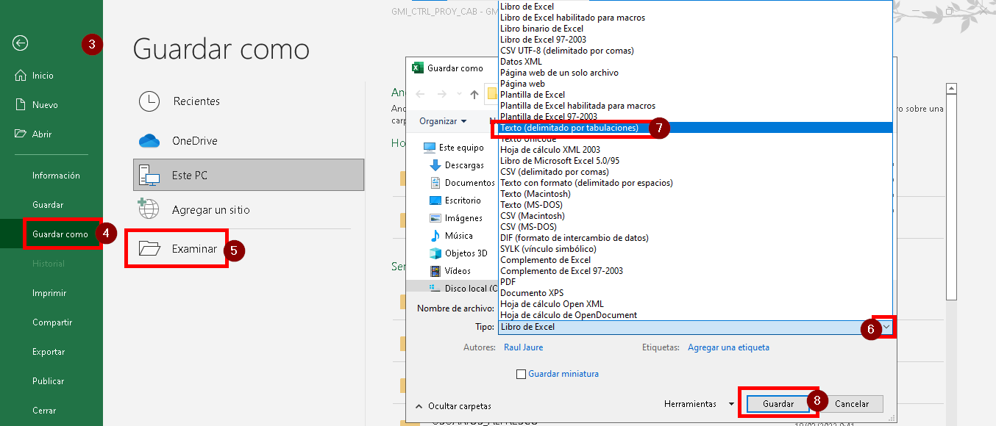Image resolution: width=996 pixels, height=426 pixels.
Task: Click the up folder arrow in dialog
Action: [x=474, y=94]
